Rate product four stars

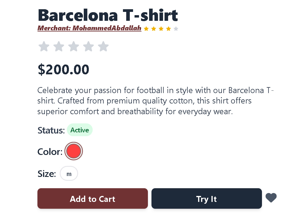tap(89, 46)
